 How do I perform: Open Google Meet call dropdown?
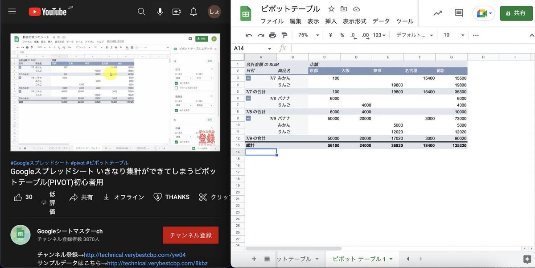pos(484,13)
